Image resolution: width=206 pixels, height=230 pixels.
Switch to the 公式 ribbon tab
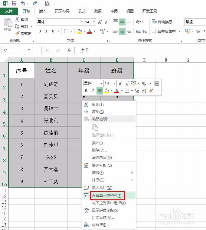click(x=82, y=11)
